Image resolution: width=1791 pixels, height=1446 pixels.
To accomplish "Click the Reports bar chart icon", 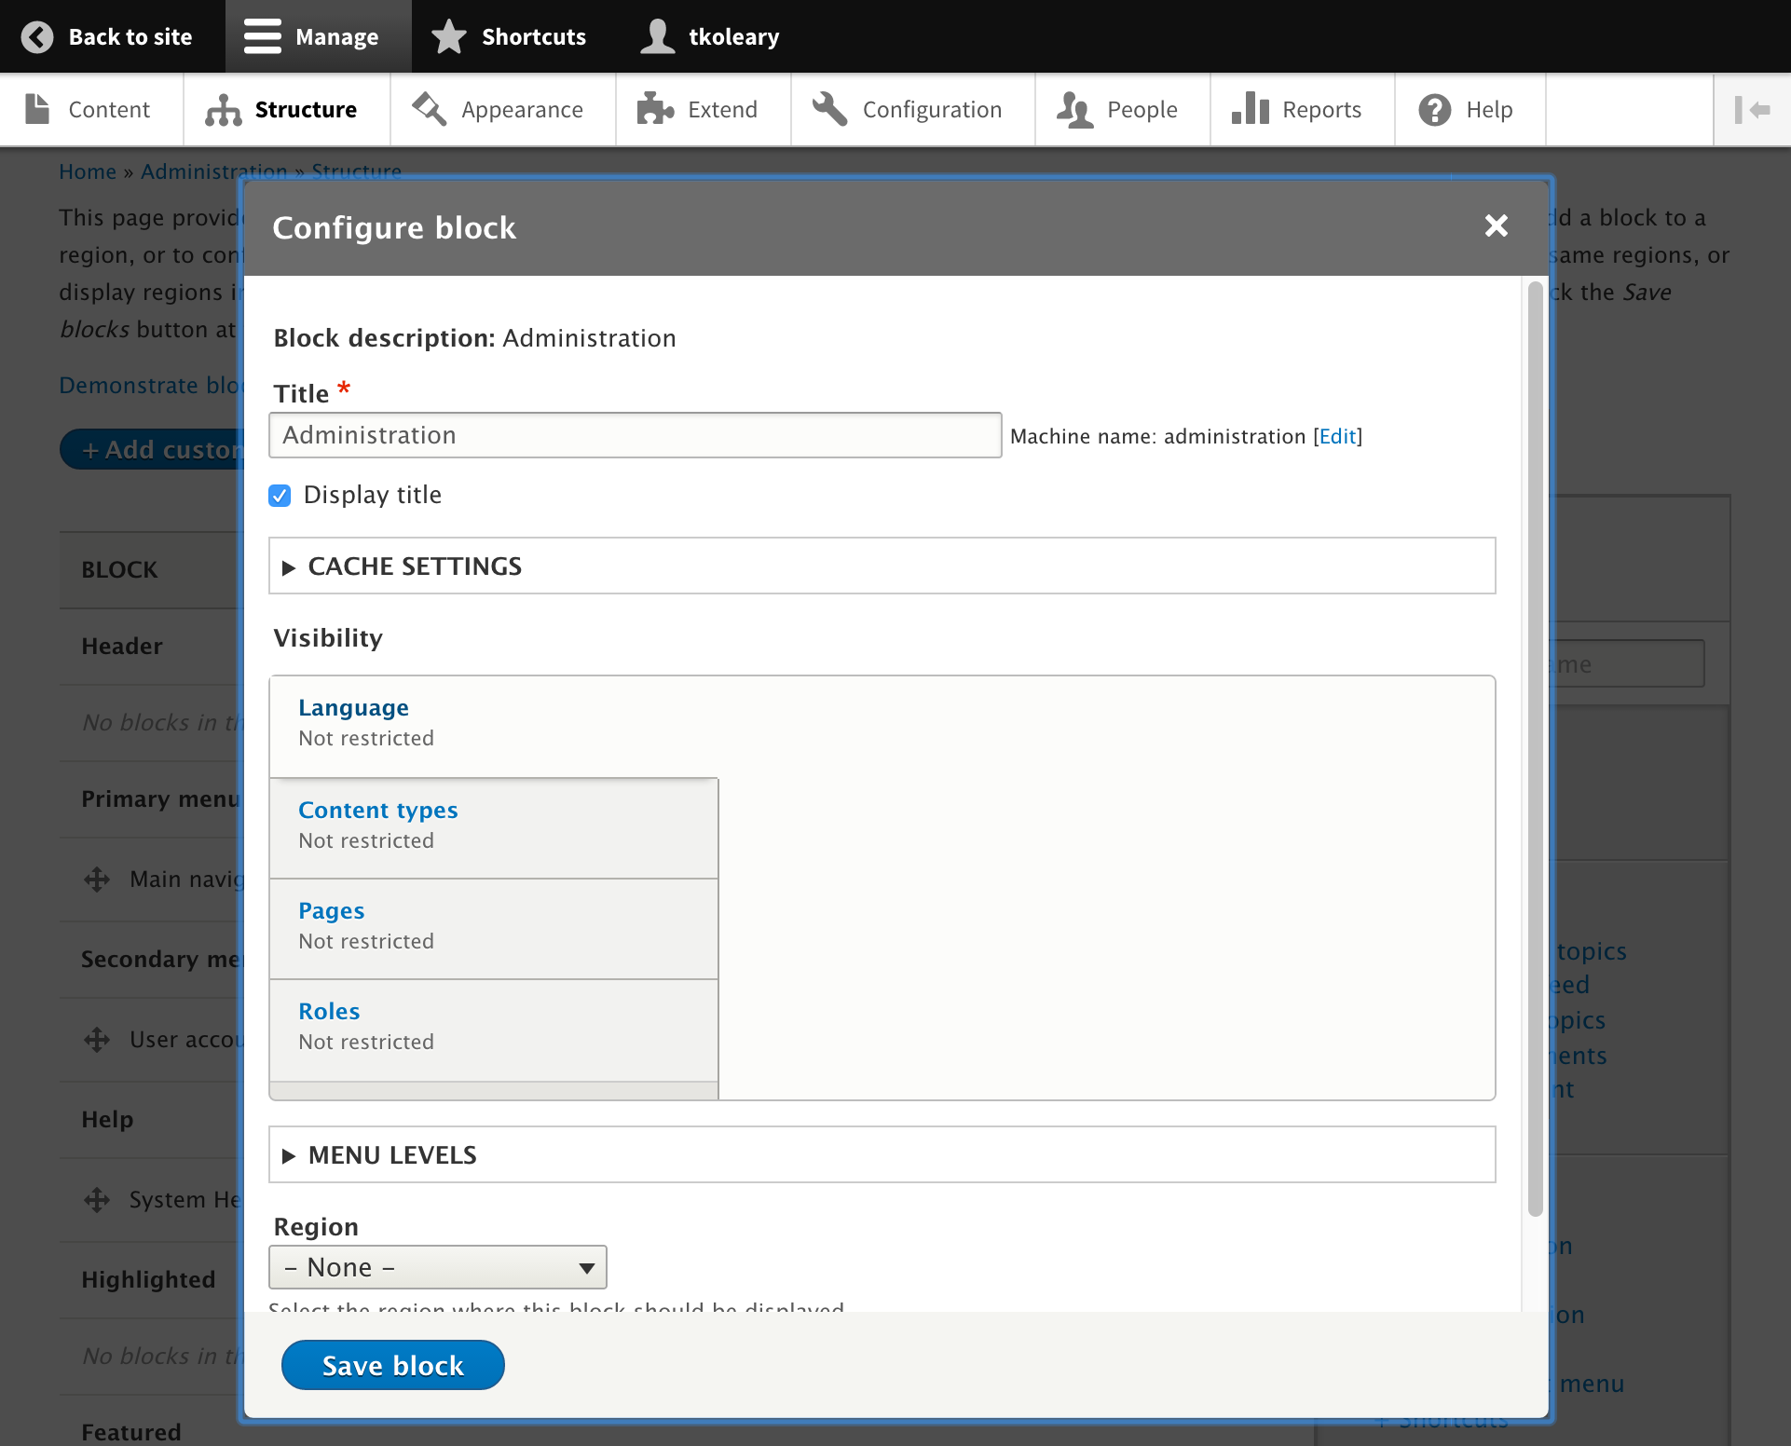I will point(1251,108).
